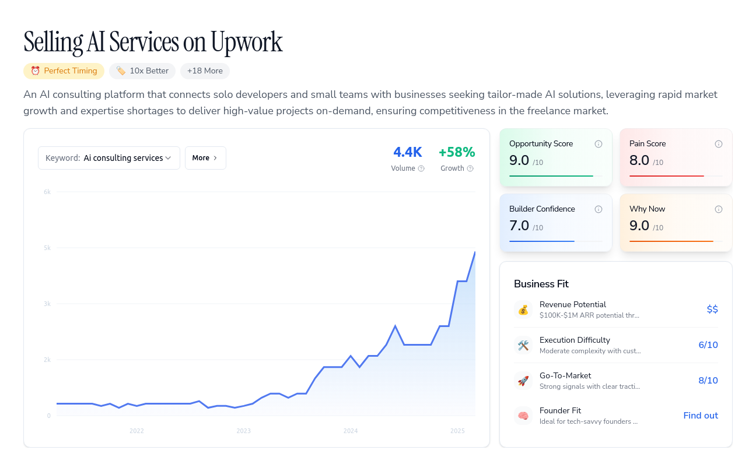Image resolution: width=756 pixels, height=471 pixels.
Task: Click the 2023 label on chart axis
Action: pyautogui.click(x=243, y=431)
